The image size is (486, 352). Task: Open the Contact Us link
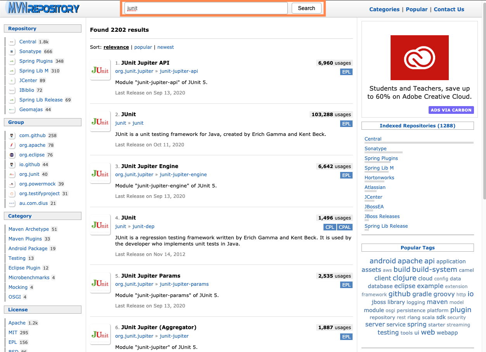point(449,9)
